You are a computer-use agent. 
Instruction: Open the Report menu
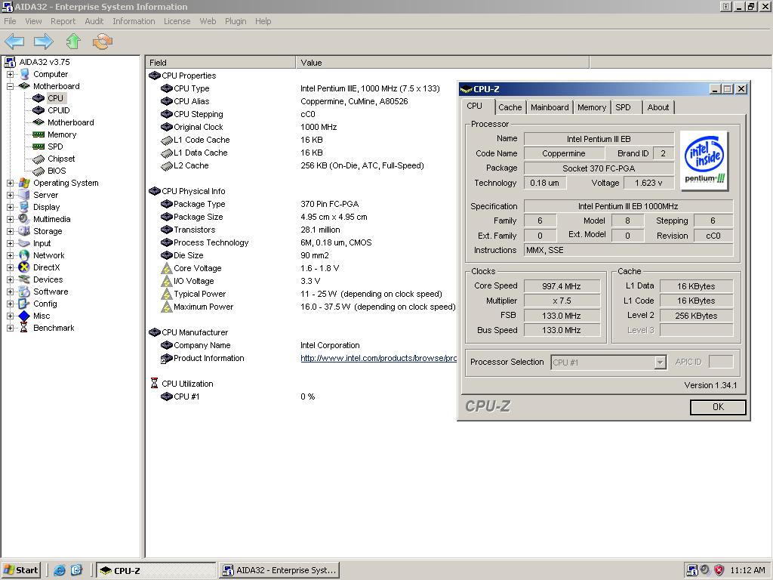coord(63,21)
